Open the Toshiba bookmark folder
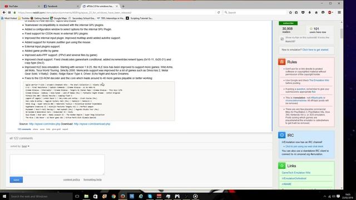 pos(24,18)
